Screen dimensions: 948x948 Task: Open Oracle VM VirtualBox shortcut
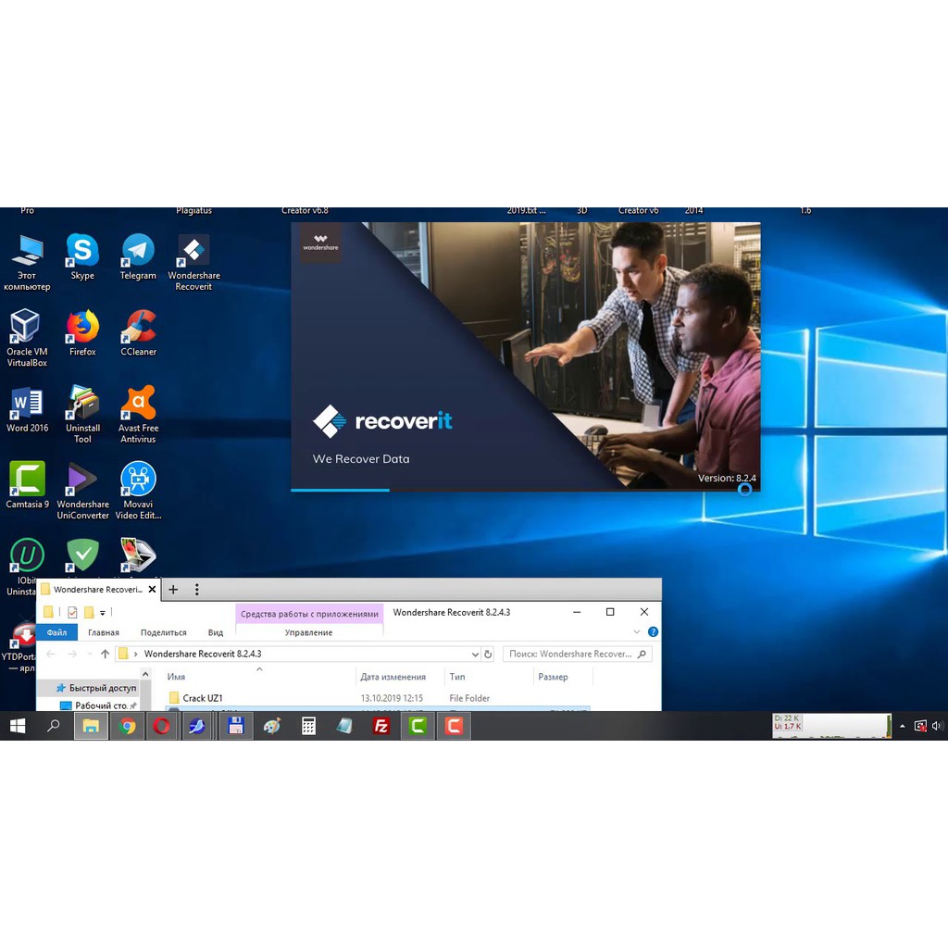(27, 339)
